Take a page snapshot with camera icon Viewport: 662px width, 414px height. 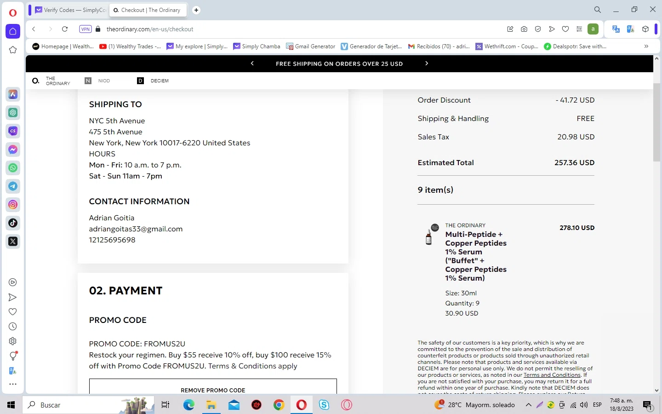[524, 29]
